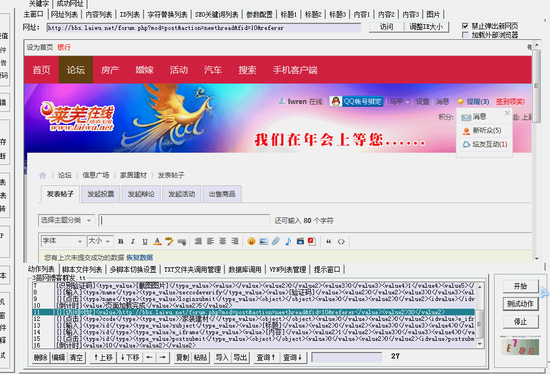Focus the 网址 URL input field

click(x=204, y=28)
